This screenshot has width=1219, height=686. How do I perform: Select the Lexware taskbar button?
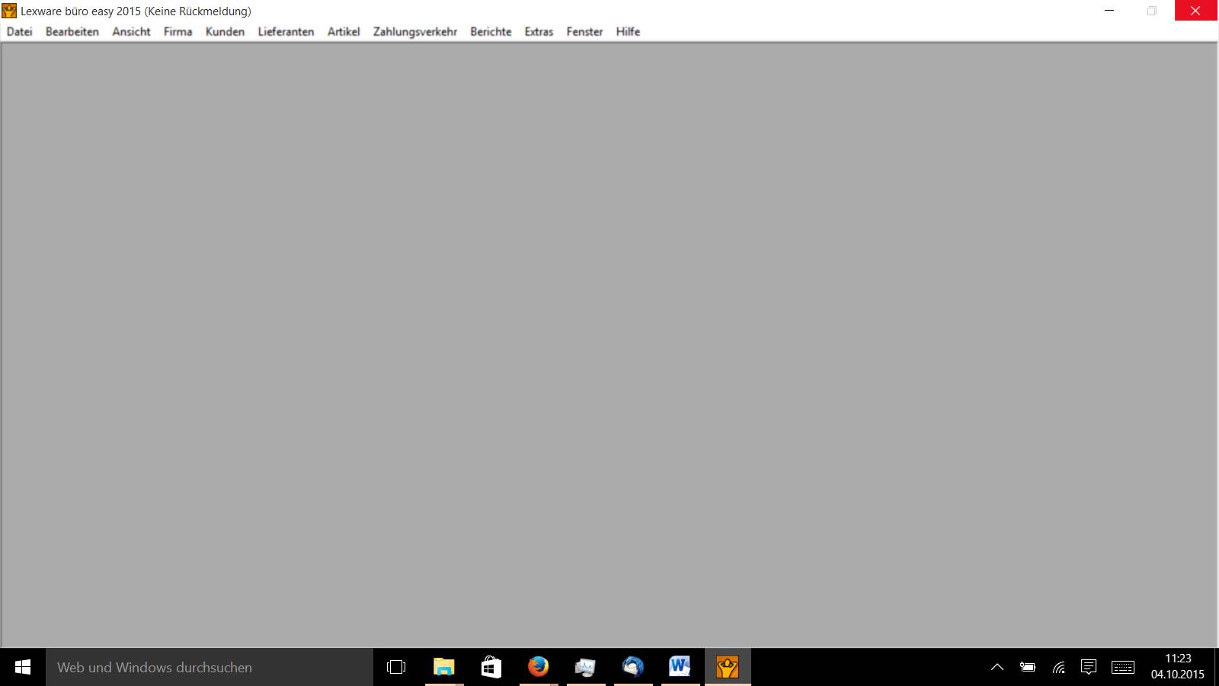(x=728, y=667)
